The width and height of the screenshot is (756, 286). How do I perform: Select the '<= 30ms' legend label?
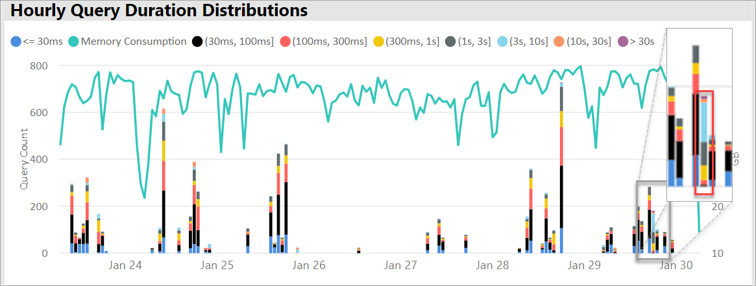coord(43,42)
